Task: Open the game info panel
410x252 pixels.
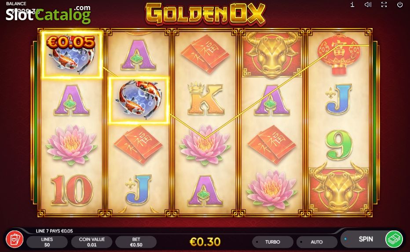Action: [x=352, y=4]
